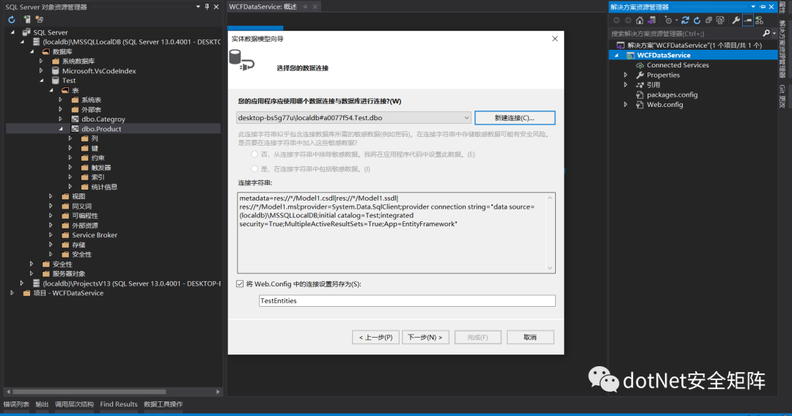
Task: Collapse the WCFDataService project node
Action: tap(616, 56)
